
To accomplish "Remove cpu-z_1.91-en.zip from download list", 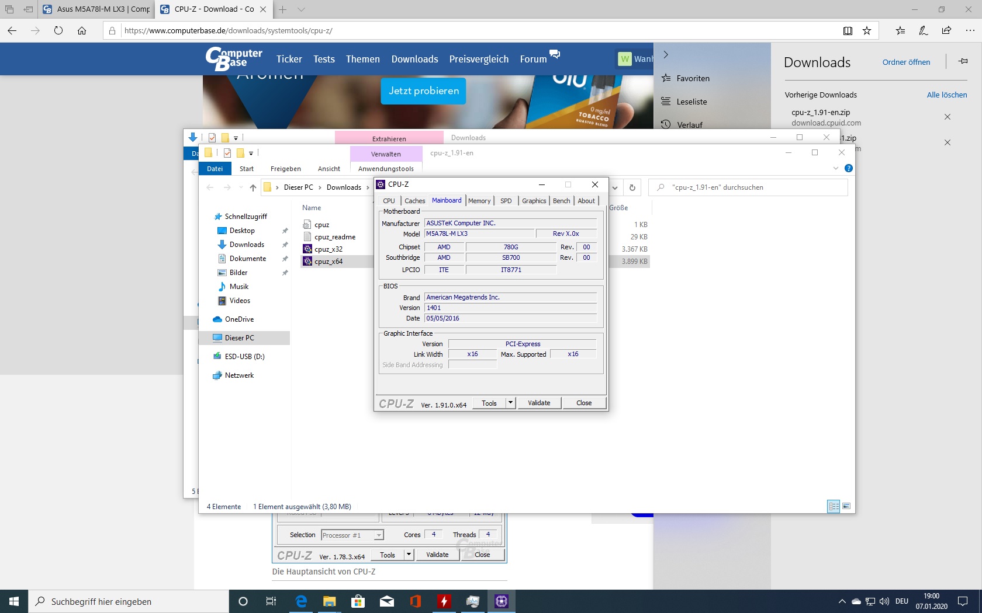I will pos(948,117).
